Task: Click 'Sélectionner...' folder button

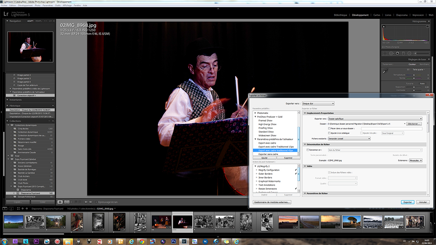Action: click(x=414, y=124)
